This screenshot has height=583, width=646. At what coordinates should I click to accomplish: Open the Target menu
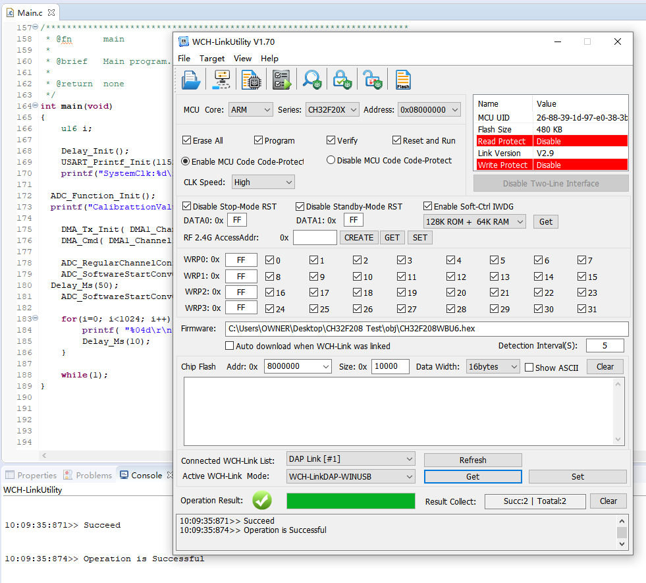tap(212, 59)
